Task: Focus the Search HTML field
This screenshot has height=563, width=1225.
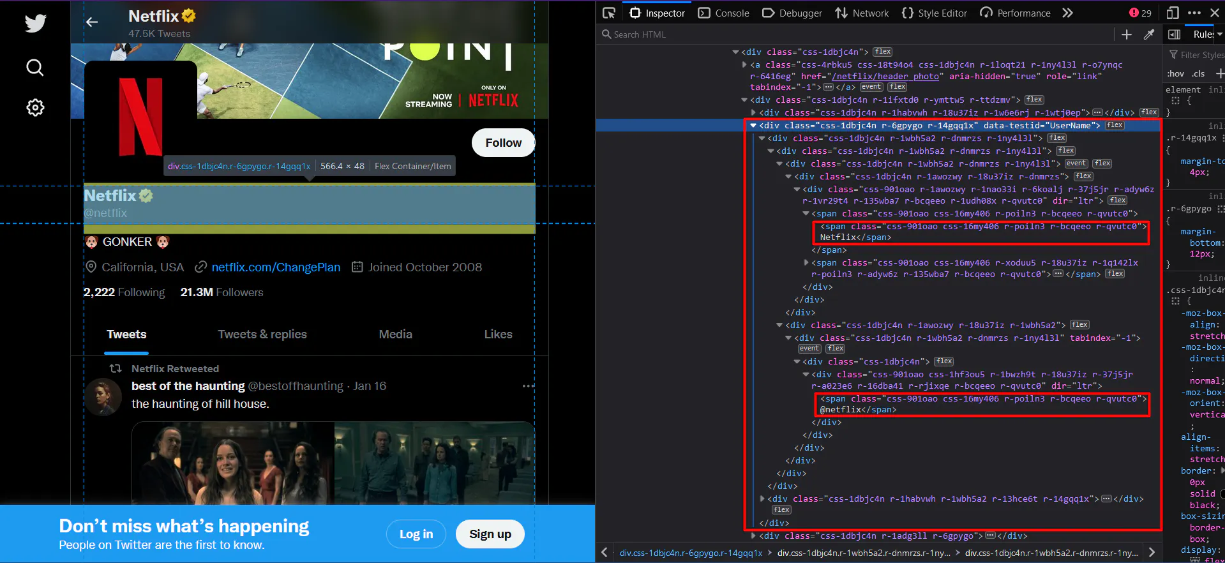Action: click(855, 34)
